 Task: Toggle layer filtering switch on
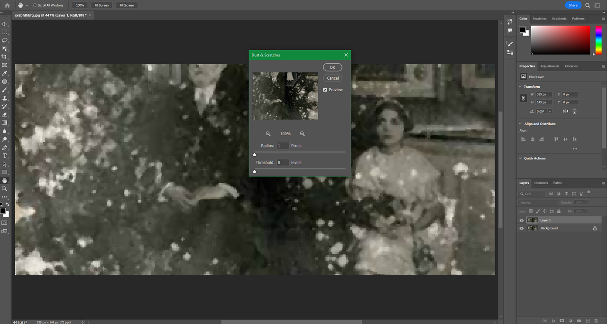click(x=589, y=193)
